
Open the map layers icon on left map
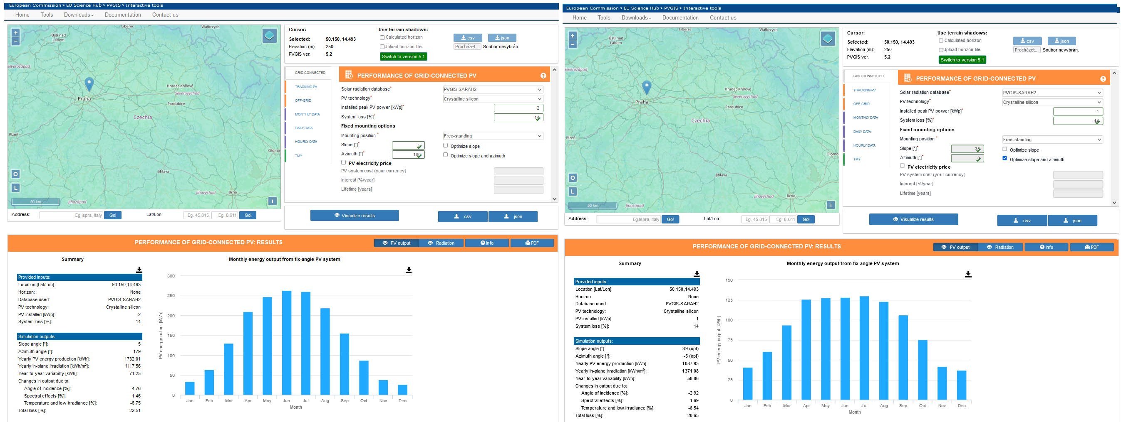(269, 36)
